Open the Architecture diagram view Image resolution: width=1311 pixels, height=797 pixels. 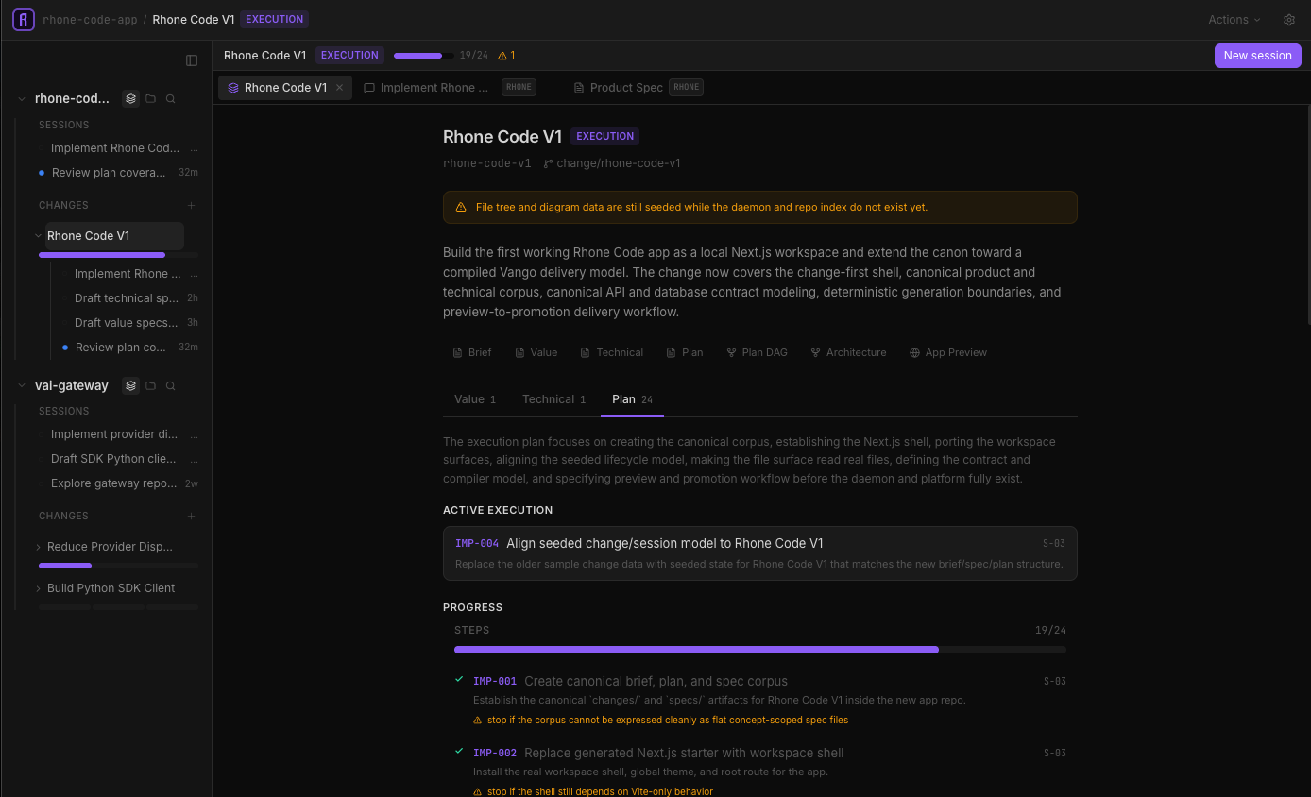click(x=848, y=352)
